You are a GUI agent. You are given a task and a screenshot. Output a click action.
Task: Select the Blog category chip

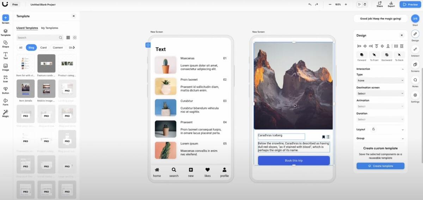pos(31,47)
